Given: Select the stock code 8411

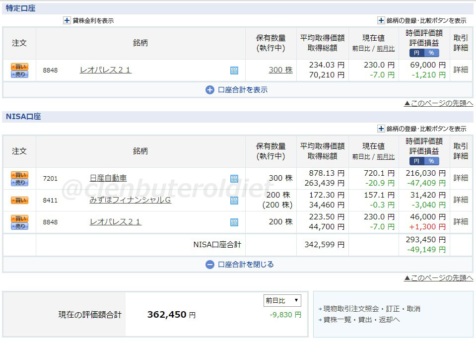Looking at the screenshot, I should tap(50, 201).
